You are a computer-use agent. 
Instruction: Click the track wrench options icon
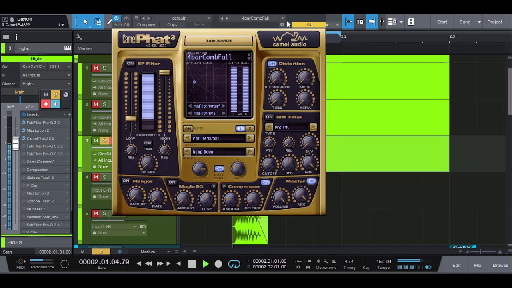point(79,37)
